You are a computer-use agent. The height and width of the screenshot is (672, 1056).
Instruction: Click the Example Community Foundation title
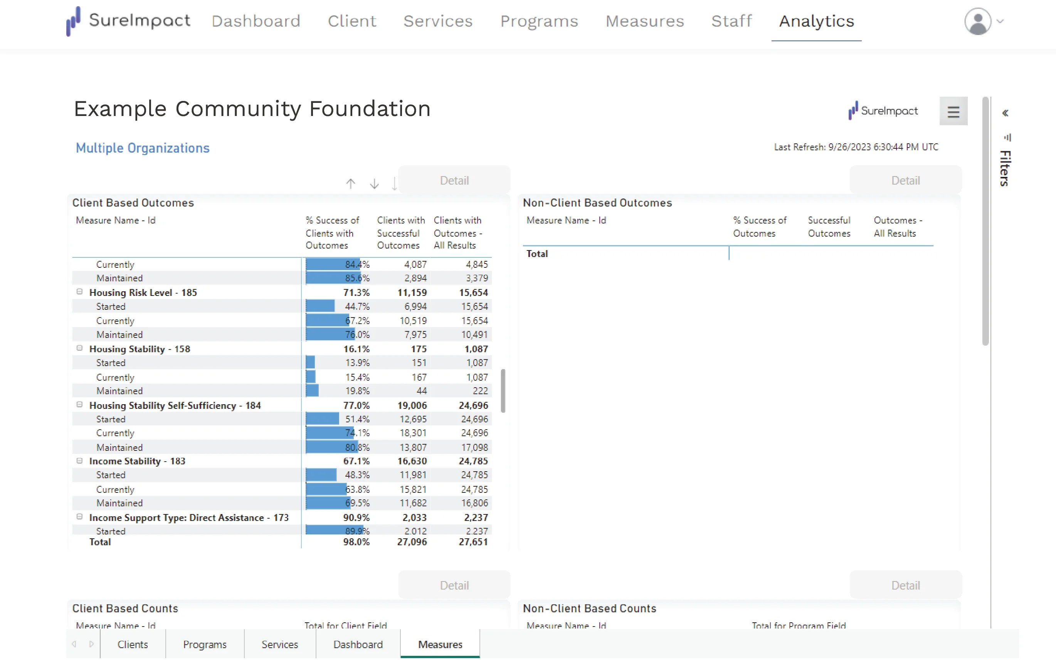point(252,109)
